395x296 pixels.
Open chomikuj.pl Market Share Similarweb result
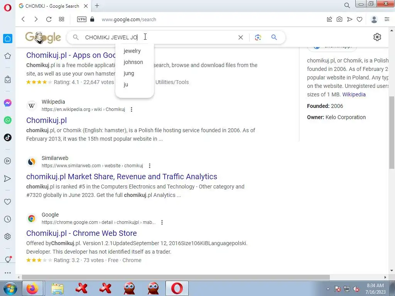tap(122, 177)
